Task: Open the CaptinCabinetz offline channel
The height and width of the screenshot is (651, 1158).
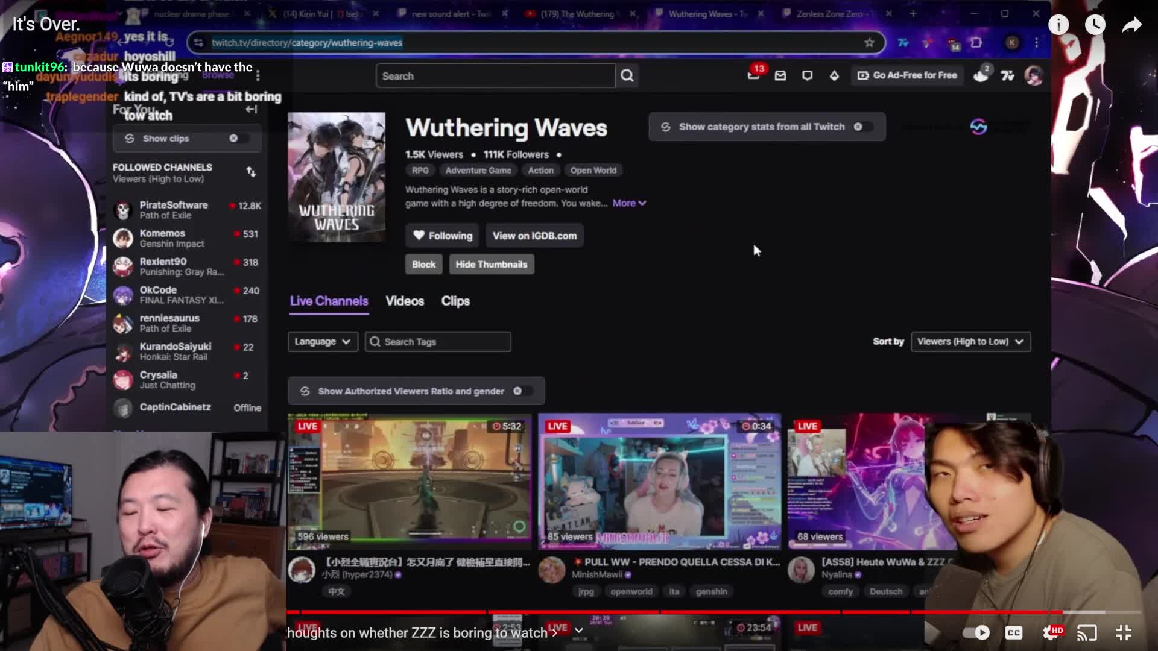Action: 187,407
